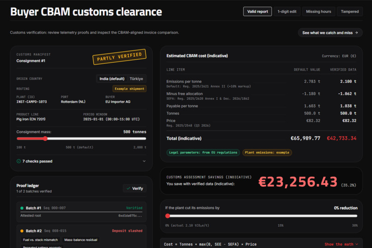This screenshot has width=372, height=248.
Task: Click the arrow icon on catch and miss
Action: (356, 33)
